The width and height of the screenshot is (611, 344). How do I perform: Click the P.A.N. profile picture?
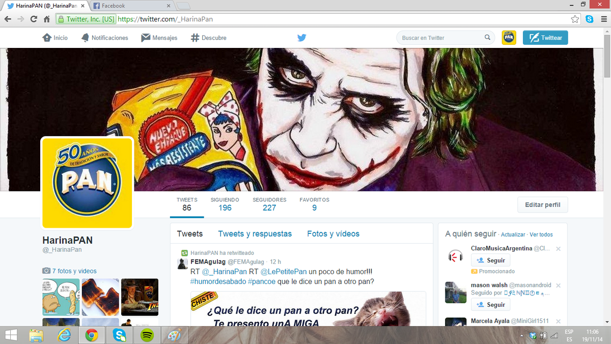pyautogui.click(x=87, y=183)
